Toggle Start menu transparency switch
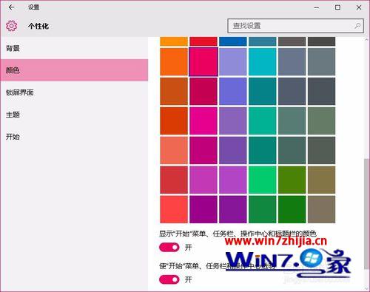370x292 pixels. [169, 279]
